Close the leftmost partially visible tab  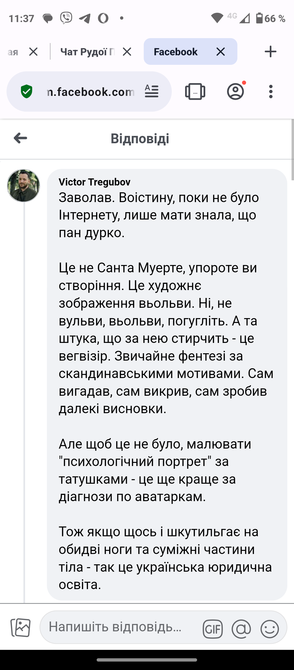(x=33, y=52)
